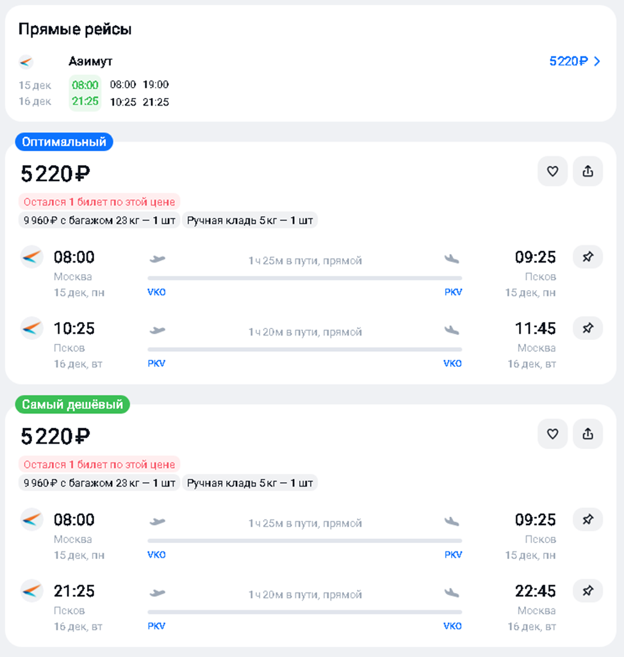This screenshot has width=624, height=657.
Task: Choose the 10:25 return time in direct flights
Action: pos(123,102)
